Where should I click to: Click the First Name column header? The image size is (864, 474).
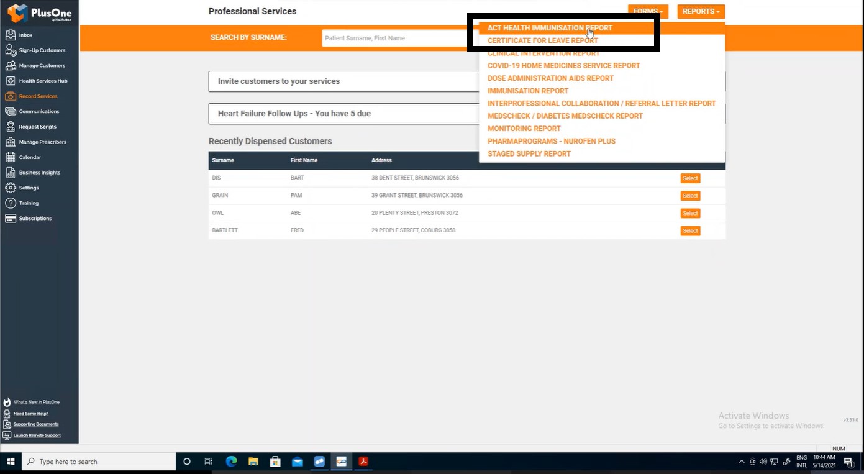pyautogui.click(x=304, y=160)
